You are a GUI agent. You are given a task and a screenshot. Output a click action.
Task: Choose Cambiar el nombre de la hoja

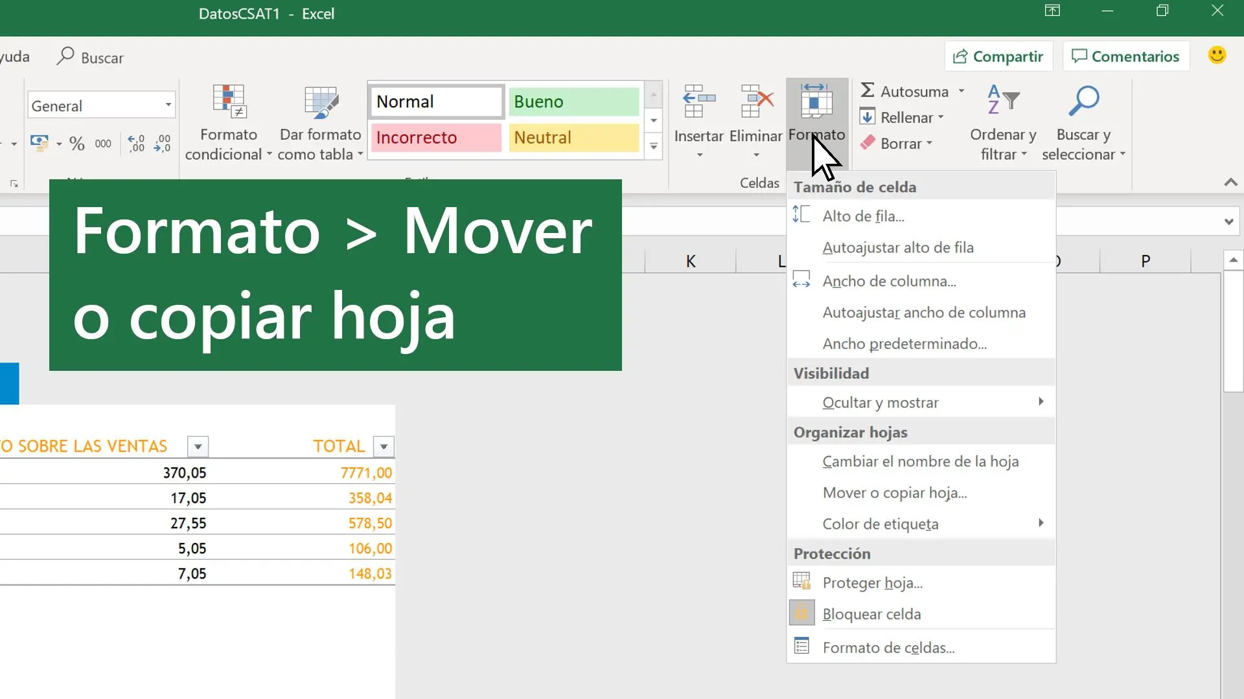pyautogui.click(x=919, y=461)
